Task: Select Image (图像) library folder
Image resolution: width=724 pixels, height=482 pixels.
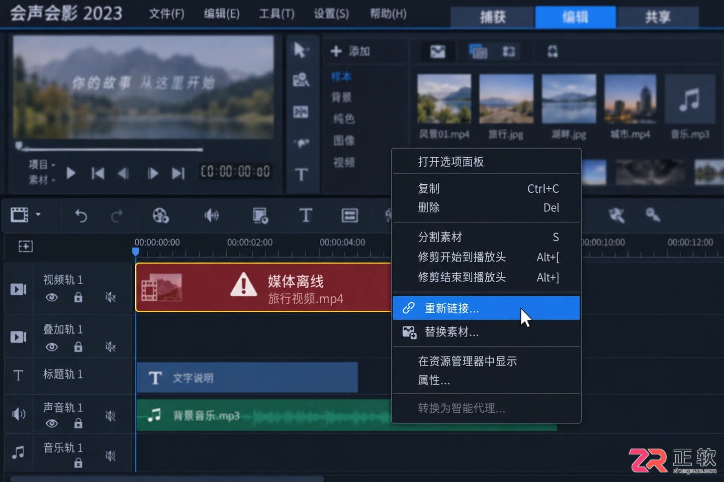Action: point(344,141)
